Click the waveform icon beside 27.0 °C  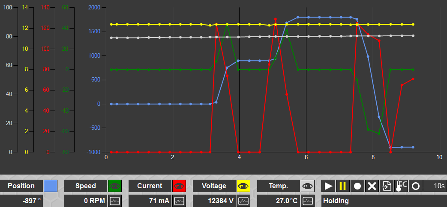click(x=308, y=200)
